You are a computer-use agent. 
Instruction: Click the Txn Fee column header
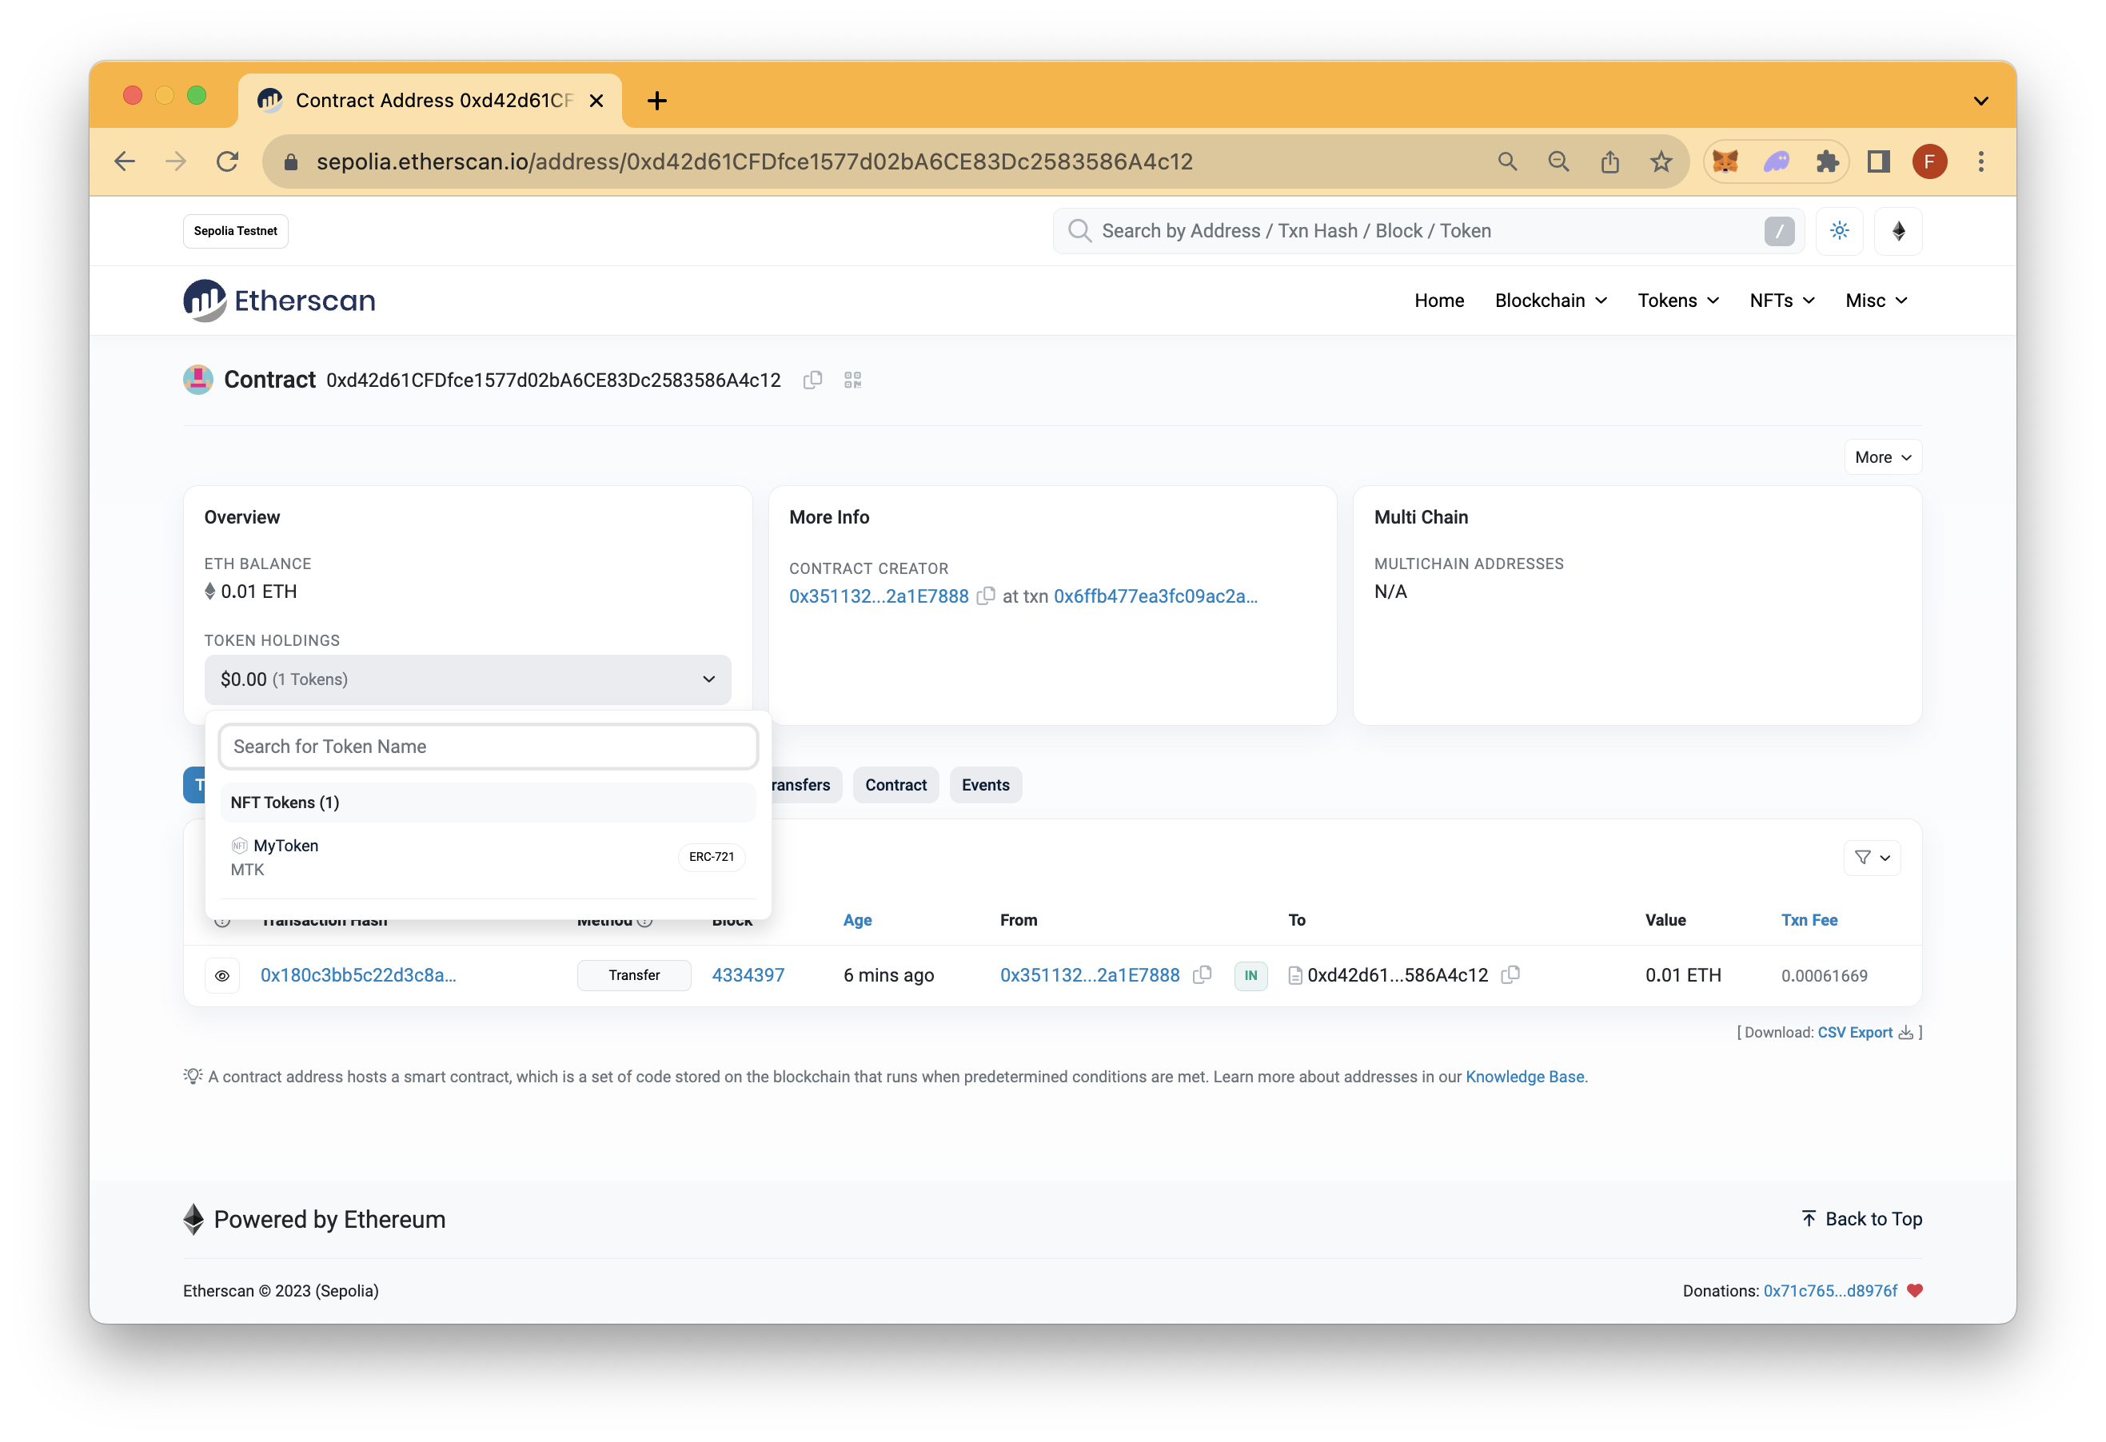coord(1809,920)
